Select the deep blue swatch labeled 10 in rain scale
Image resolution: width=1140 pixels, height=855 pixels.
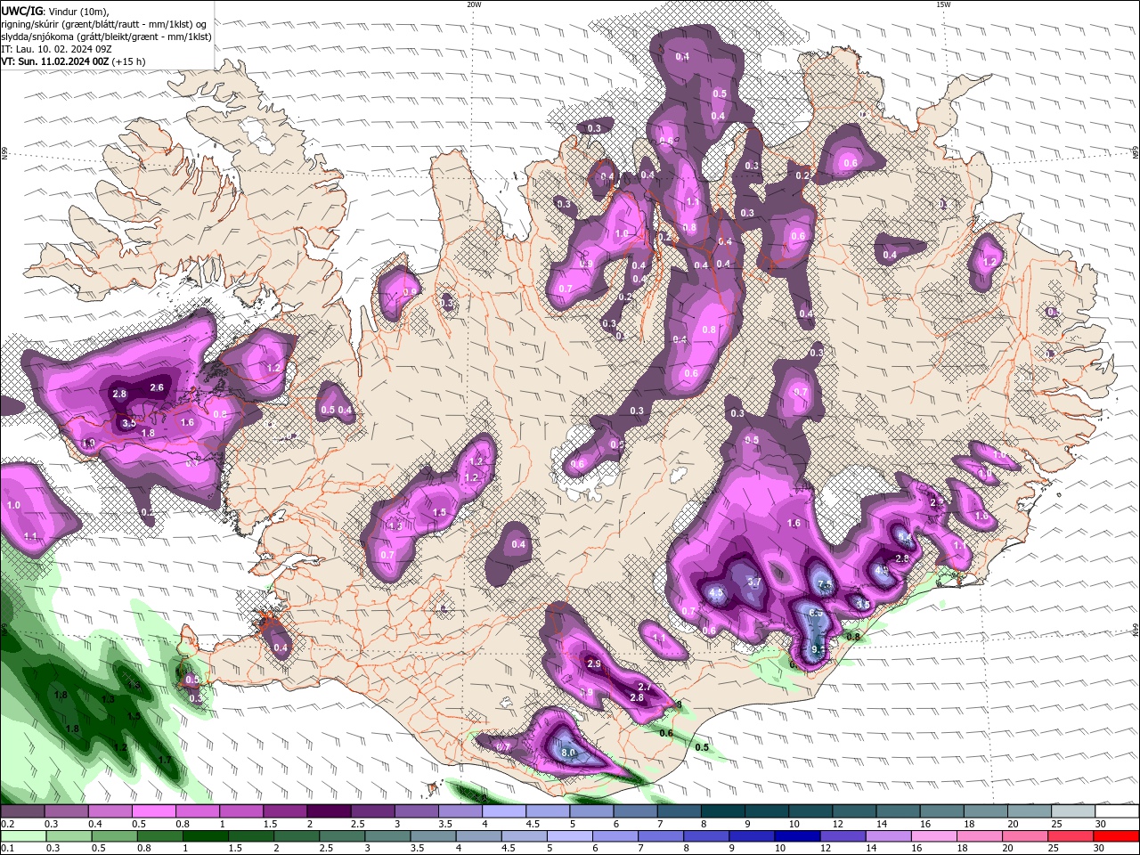coord(795,836)
